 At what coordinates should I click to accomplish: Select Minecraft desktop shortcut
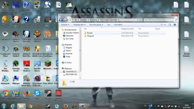(48, 65)
